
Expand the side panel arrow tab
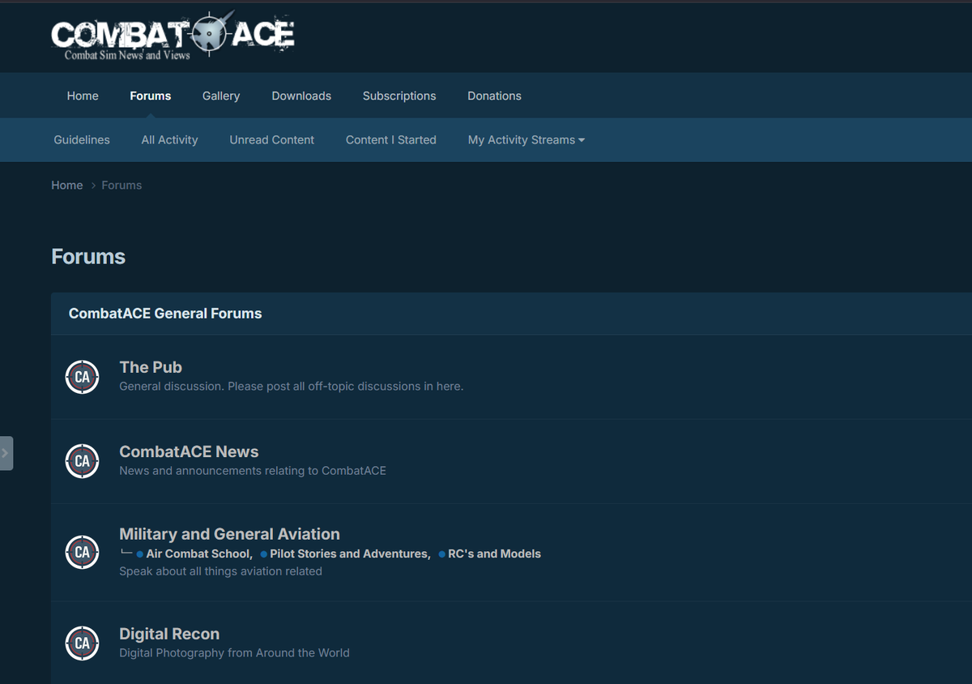pos(6,453)
